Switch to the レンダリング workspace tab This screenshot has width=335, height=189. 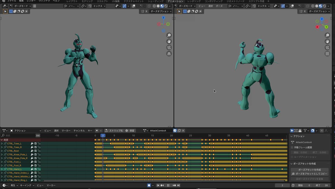click(x=194, y=1)
